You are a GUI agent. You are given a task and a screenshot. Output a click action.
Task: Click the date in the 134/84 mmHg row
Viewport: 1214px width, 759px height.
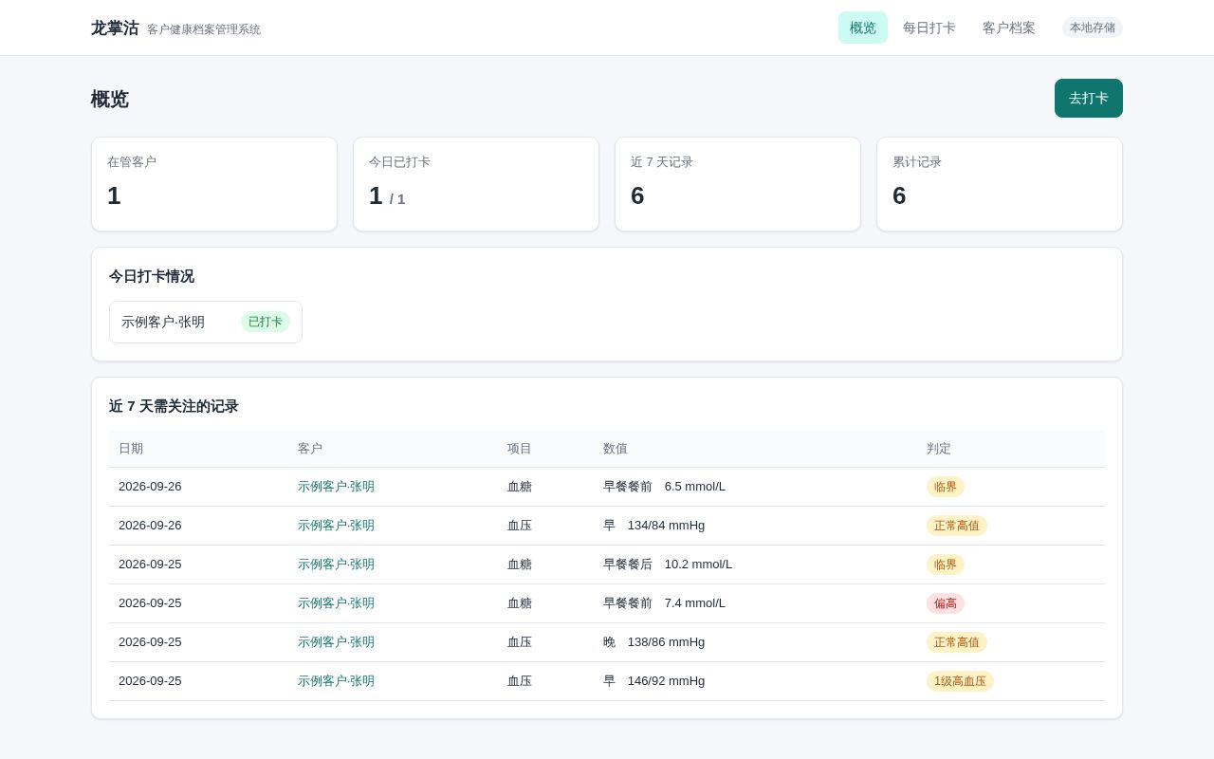pyautogui.click(x=150, y=526)
